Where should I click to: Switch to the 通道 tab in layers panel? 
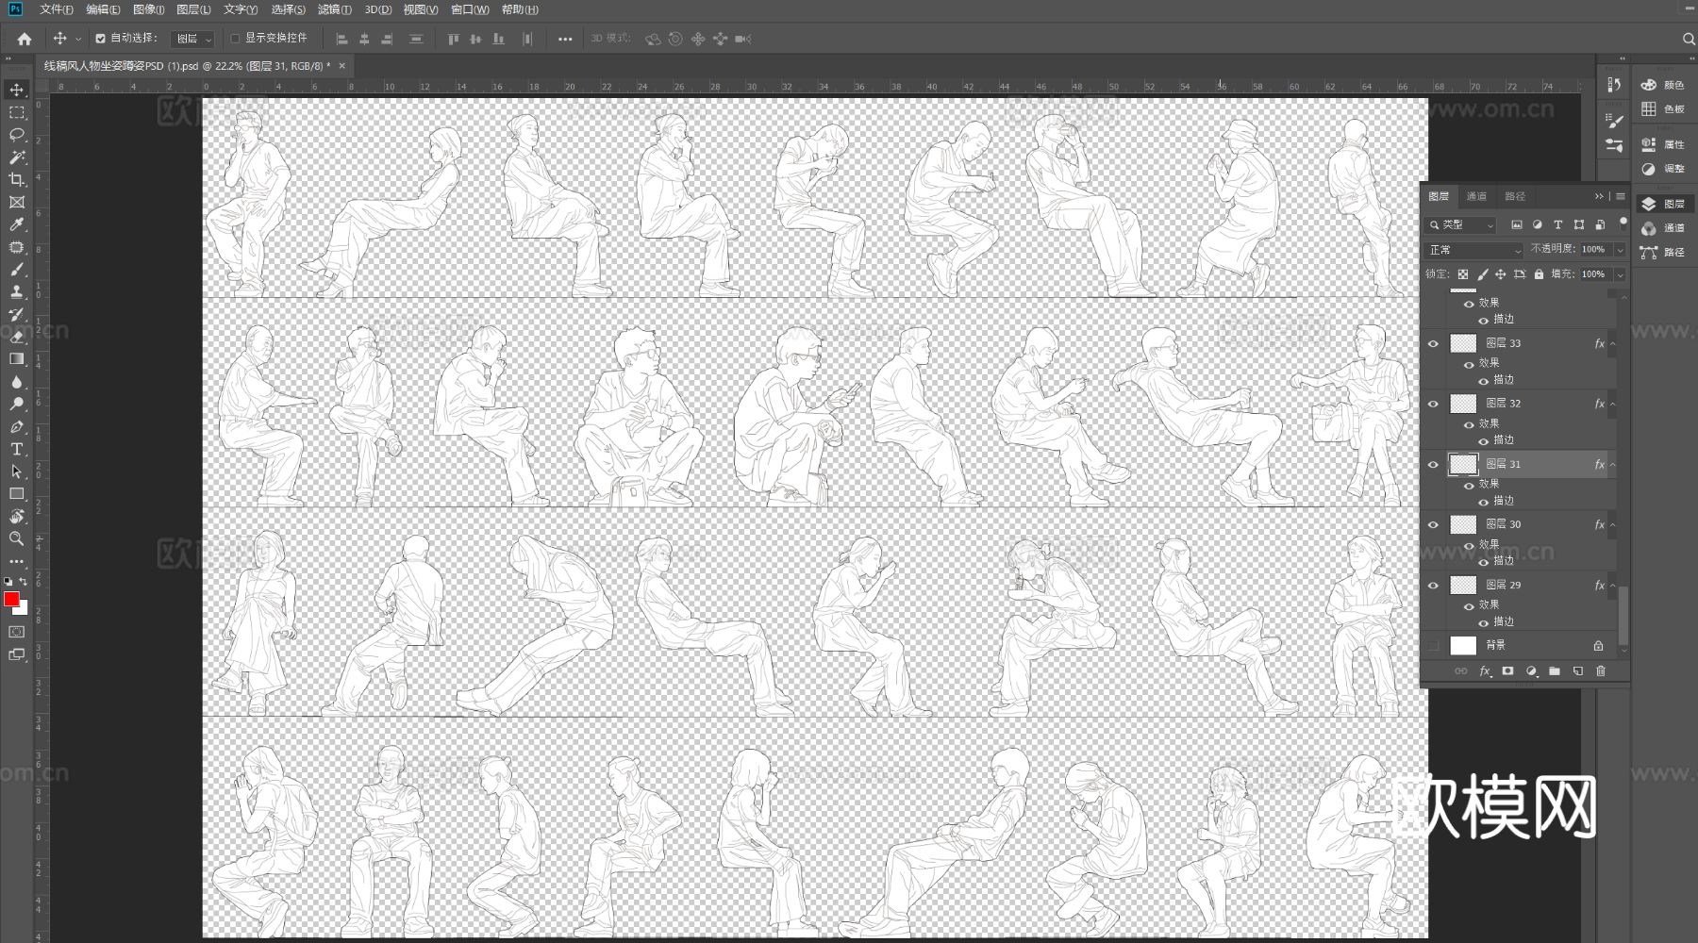tap(1476, 196)
